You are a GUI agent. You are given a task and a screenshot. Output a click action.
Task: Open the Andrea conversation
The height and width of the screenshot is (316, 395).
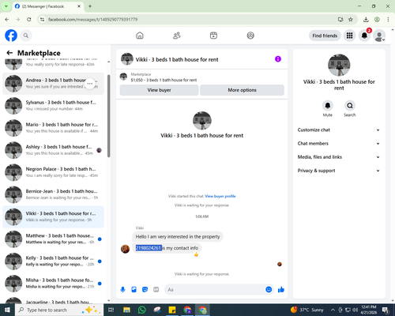pyautogui.click(x=53, y=84)
